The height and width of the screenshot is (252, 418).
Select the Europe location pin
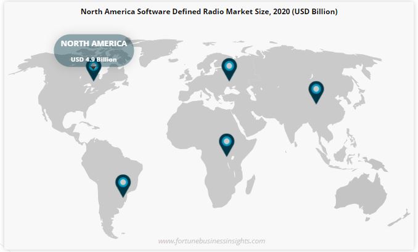229,68
